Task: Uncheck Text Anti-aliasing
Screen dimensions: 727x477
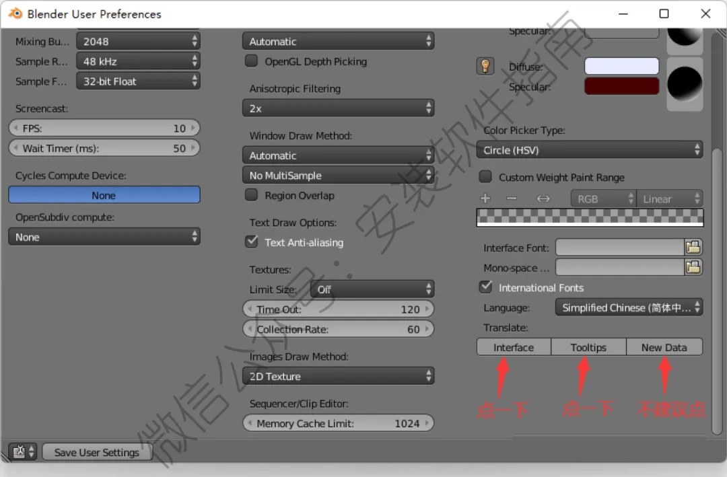Action: 251,242
